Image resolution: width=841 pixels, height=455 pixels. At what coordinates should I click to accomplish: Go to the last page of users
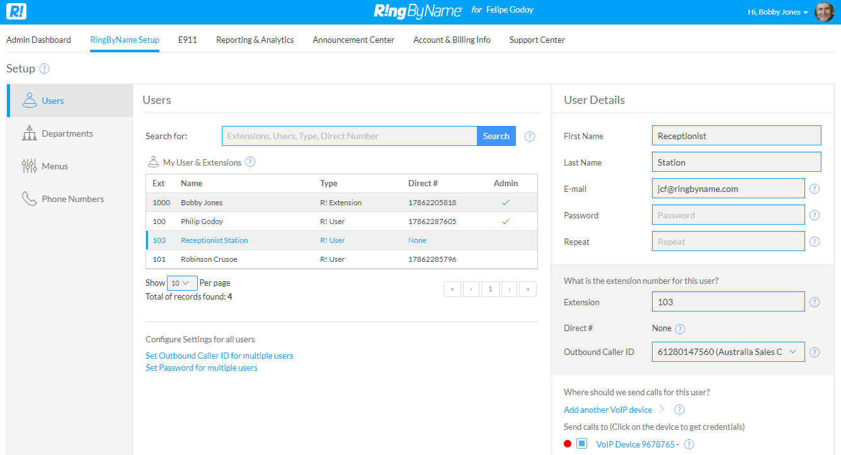pos(528,289)
